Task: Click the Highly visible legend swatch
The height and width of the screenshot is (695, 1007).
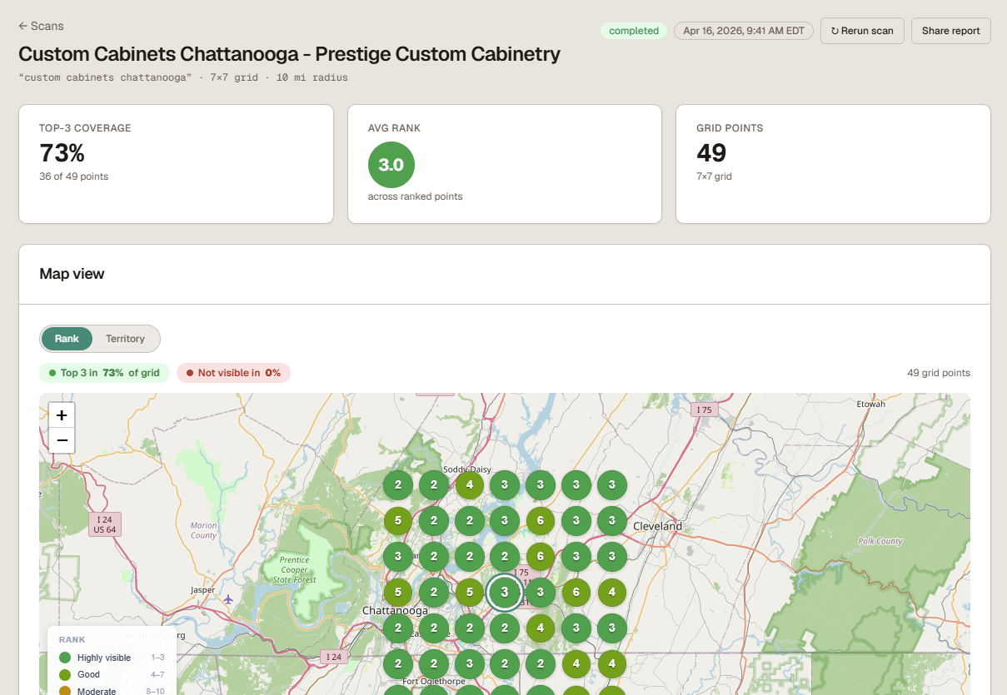Action: 65,658
